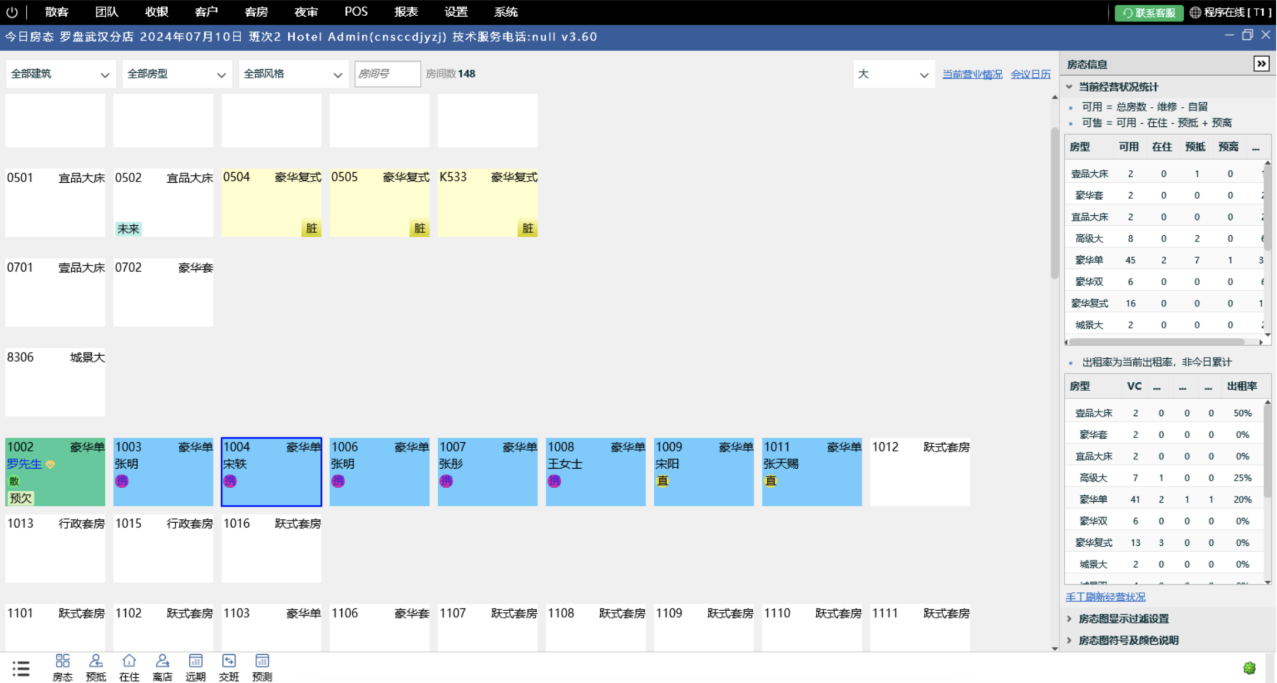Open the 全部建筑 dropdown
1277x683 pixels.
pyautogui.click(x=60, y=74)
